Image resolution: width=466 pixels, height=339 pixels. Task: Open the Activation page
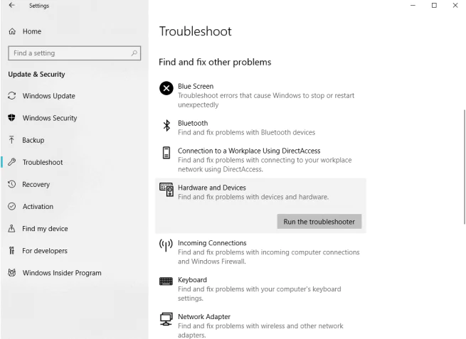(x=38, y=207)
